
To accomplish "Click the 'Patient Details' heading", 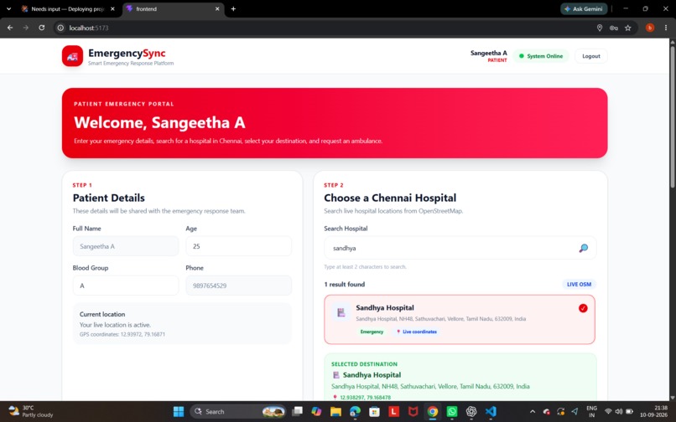I will [x=109, y=198].
